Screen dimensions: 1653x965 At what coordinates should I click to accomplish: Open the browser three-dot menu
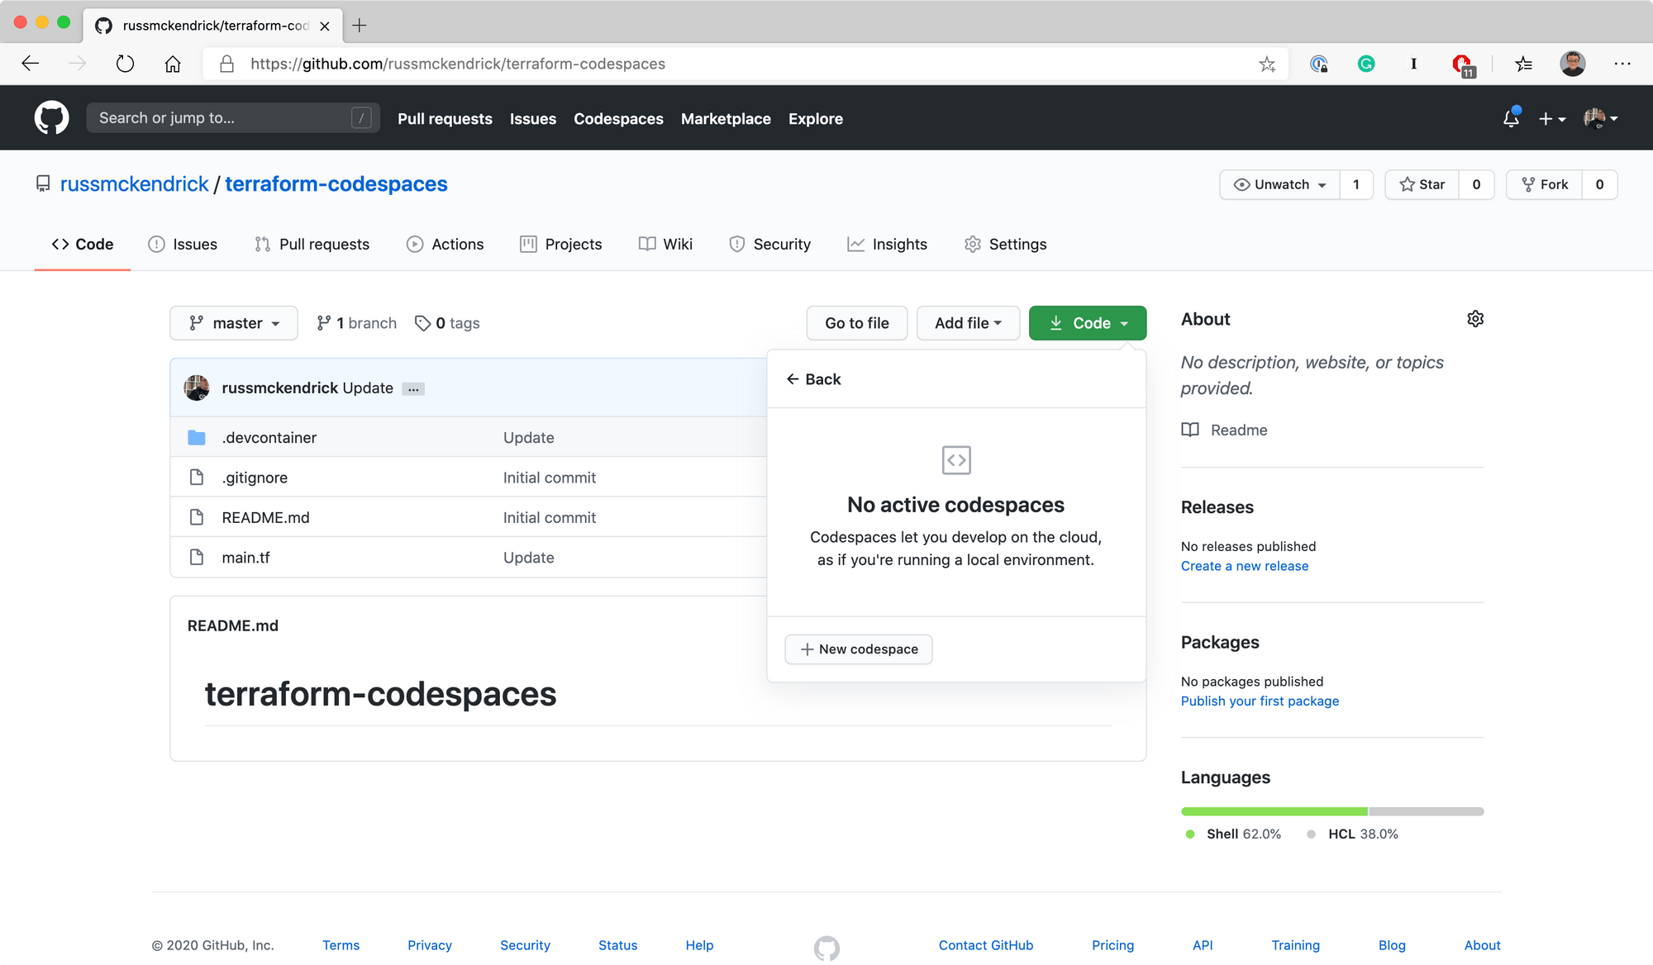[x=1622, y=64]
